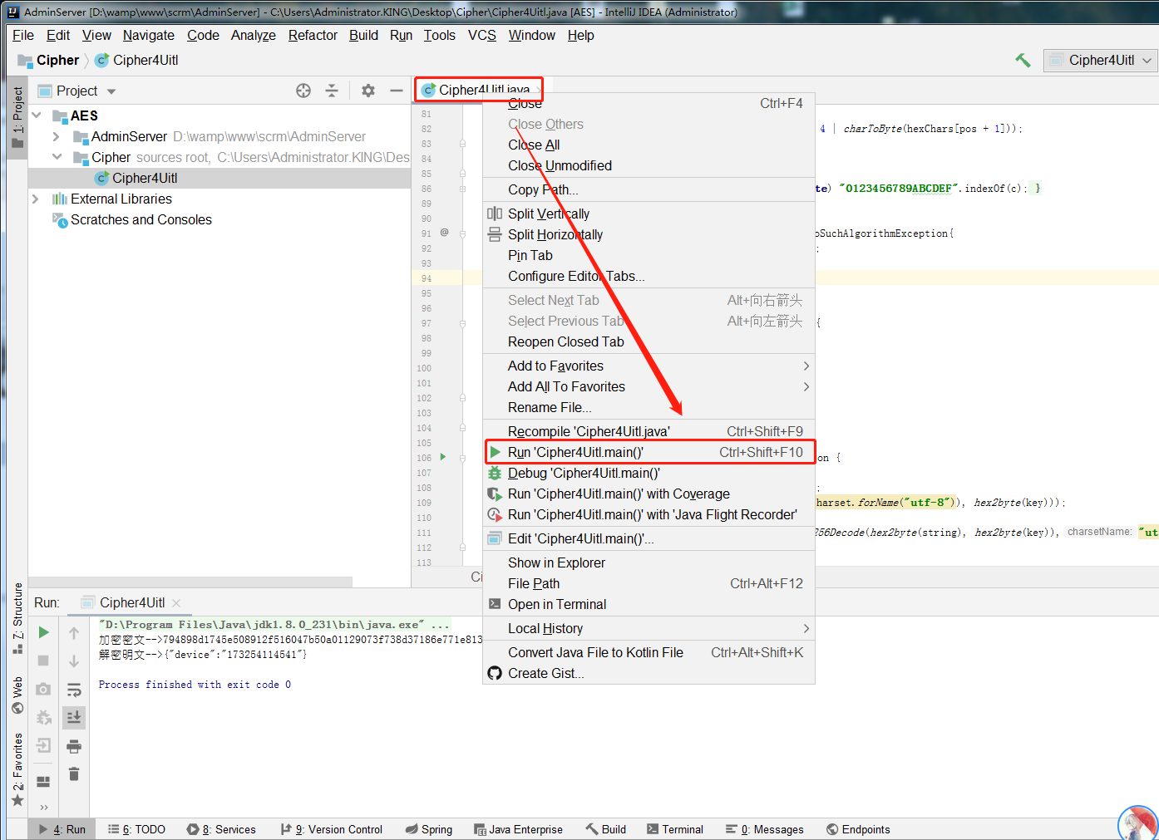Choose Rename File... in context menu
1159x840 pixels.
(649, 407)
